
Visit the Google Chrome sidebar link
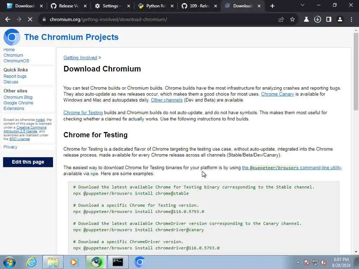click(x=18, y=103)
